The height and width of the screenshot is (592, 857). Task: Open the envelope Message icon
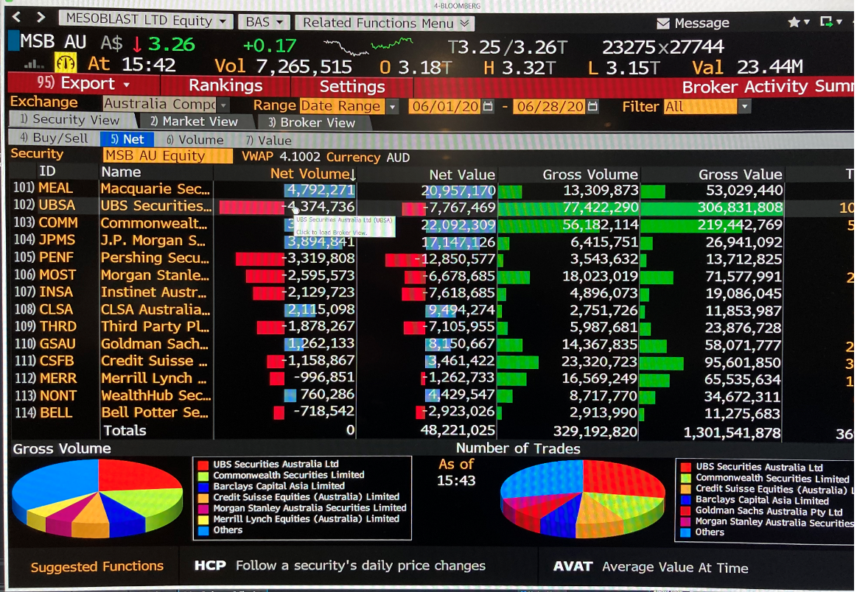tap(662, 23)
